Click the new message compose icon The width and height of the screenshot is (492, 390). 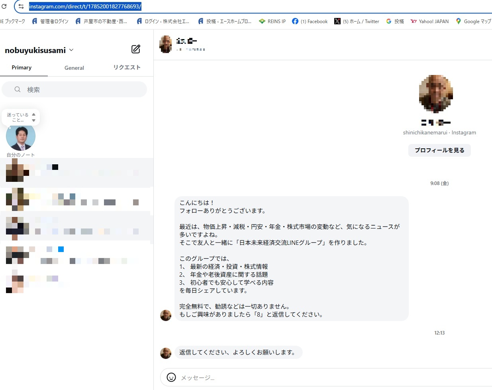[x=136, y=49]
